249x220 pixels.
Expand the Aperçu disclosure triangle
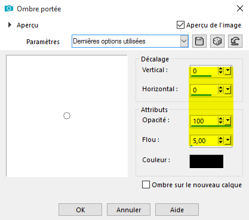tap(10, 25)
